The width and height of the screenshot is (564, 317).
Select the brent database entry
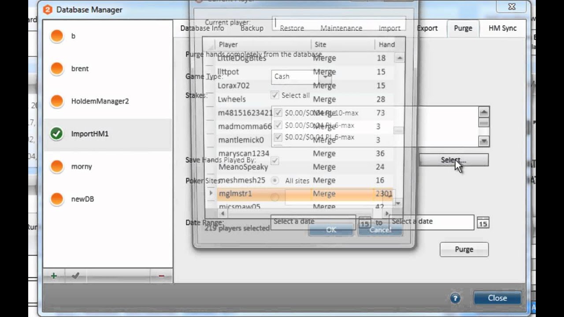coord(108,69)
